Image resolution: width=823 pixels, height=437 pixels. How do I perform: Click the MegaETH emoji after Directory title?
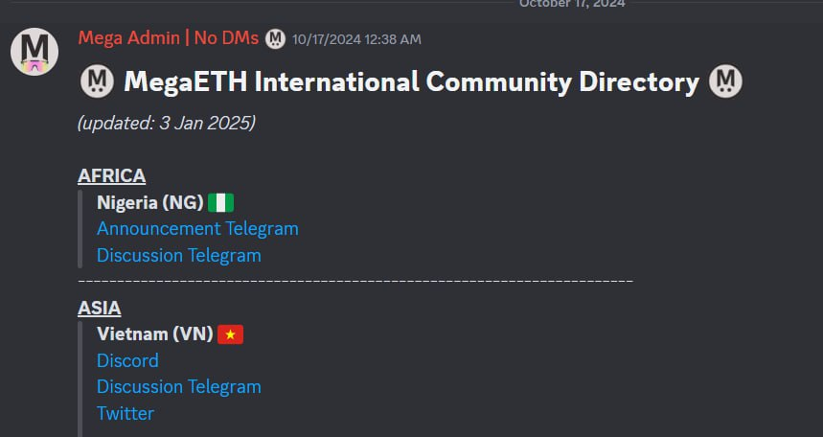pos(725,81)
